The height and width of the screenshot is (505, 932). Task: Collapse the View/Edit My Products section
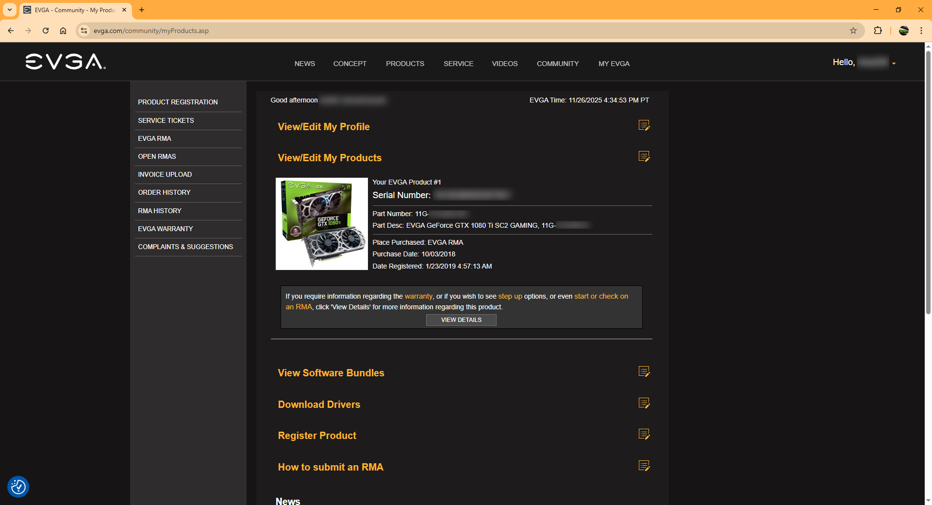(330, 158)
